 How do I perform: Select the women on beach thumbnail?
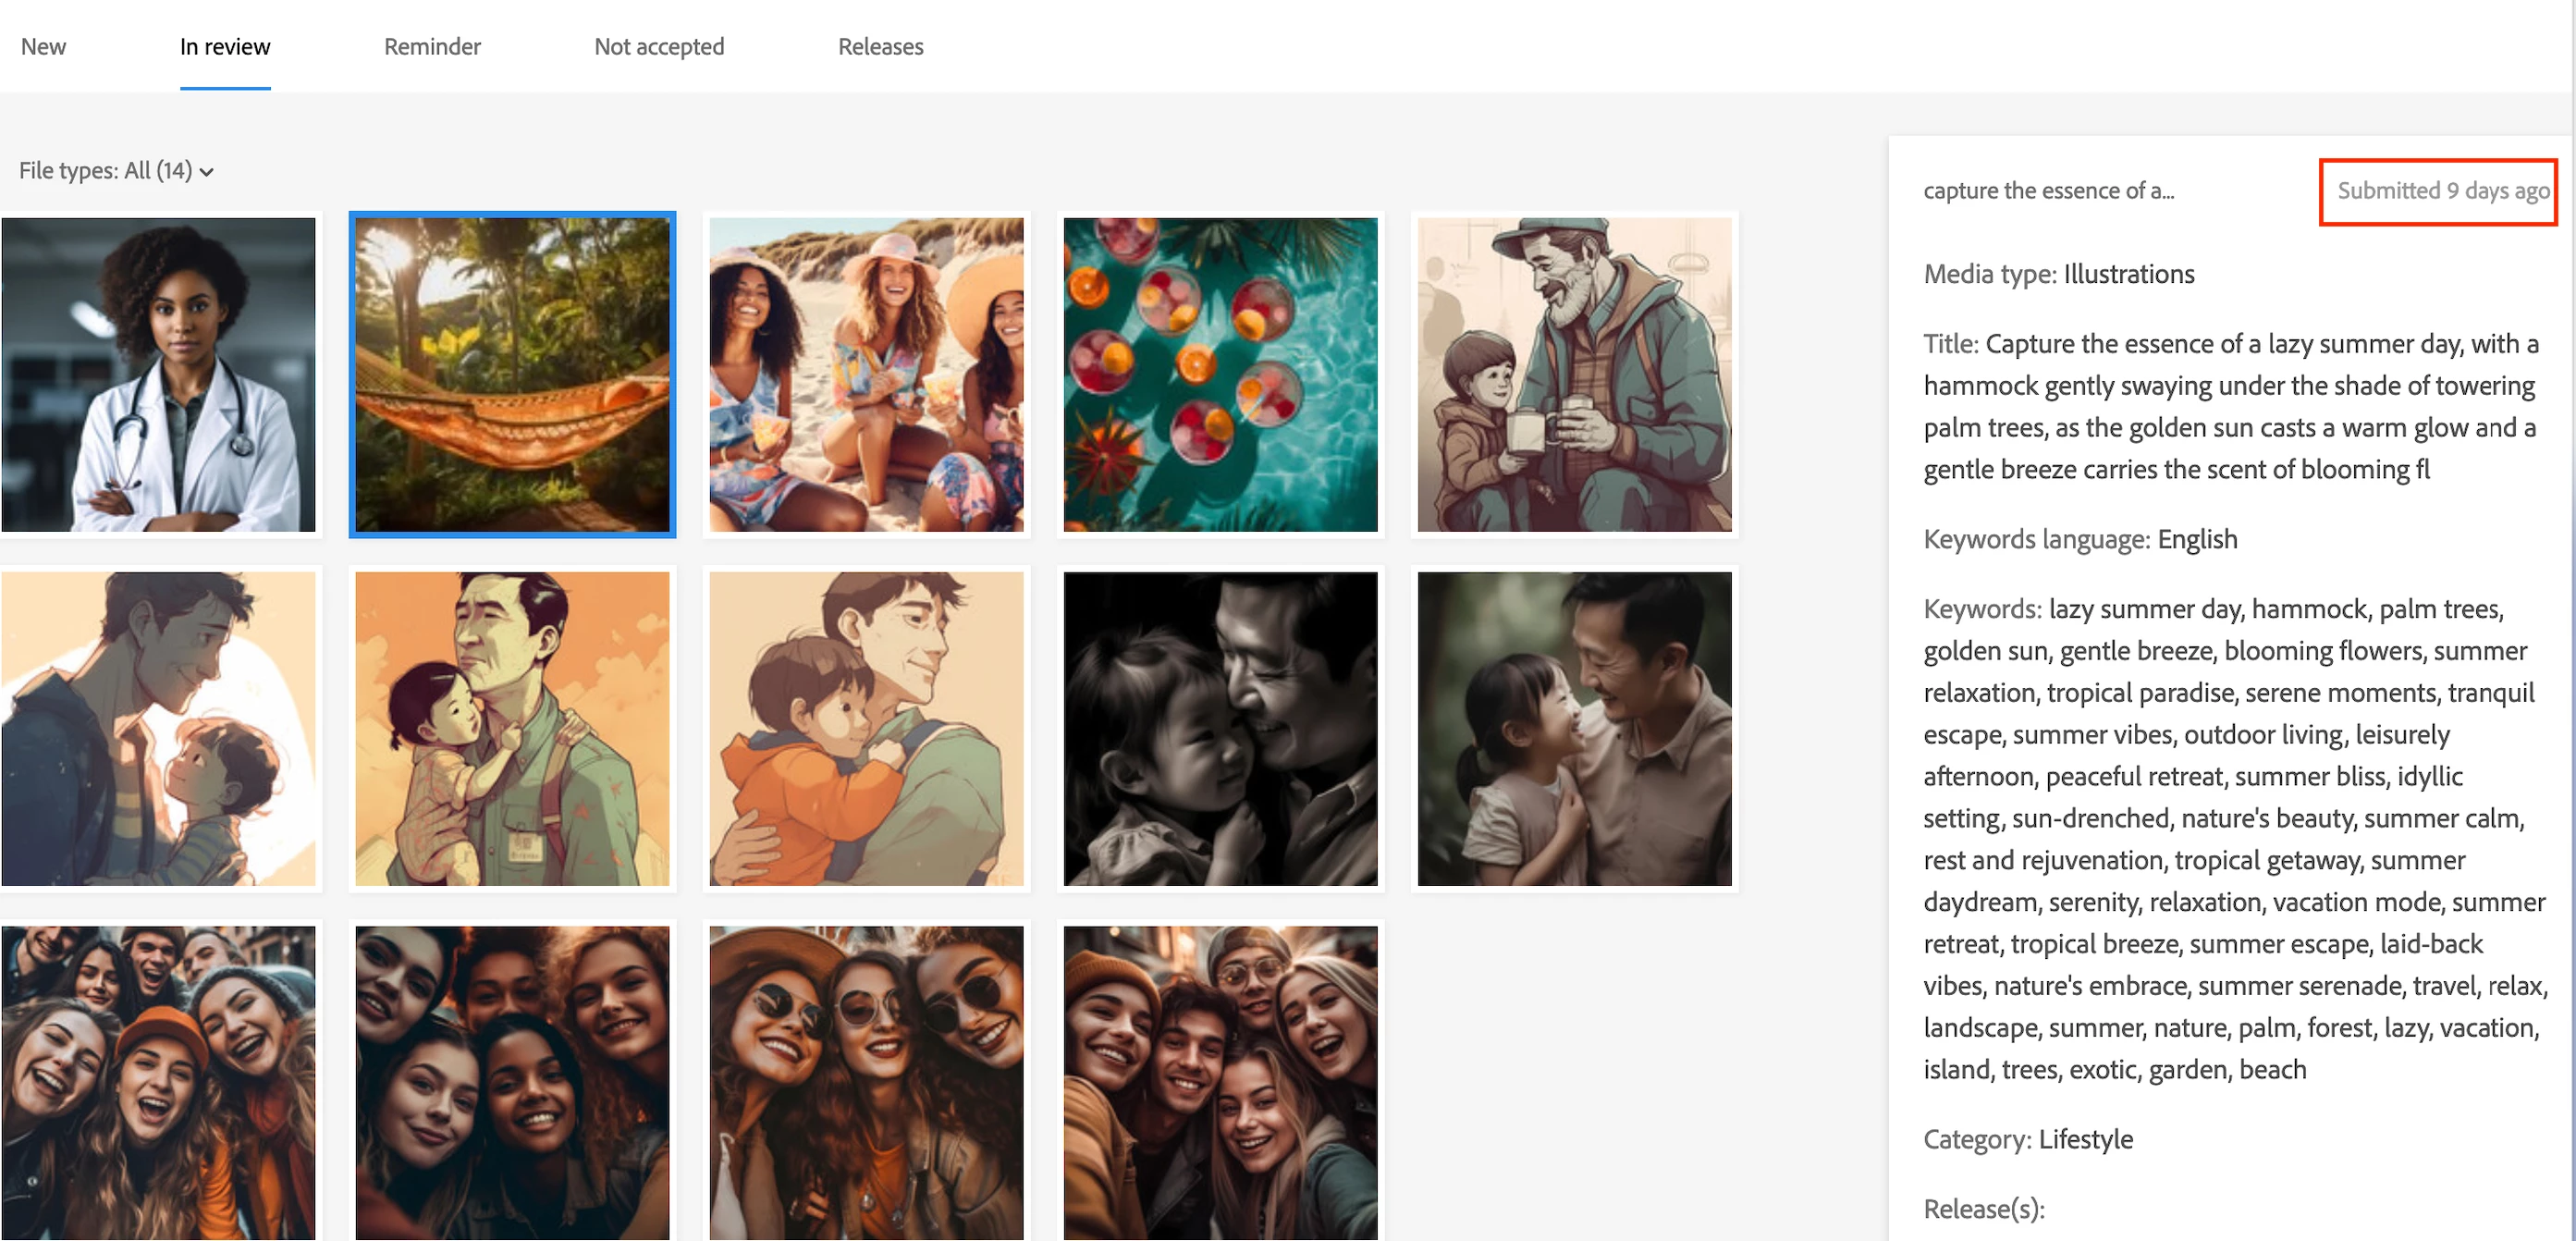click(x=866, y=374)
